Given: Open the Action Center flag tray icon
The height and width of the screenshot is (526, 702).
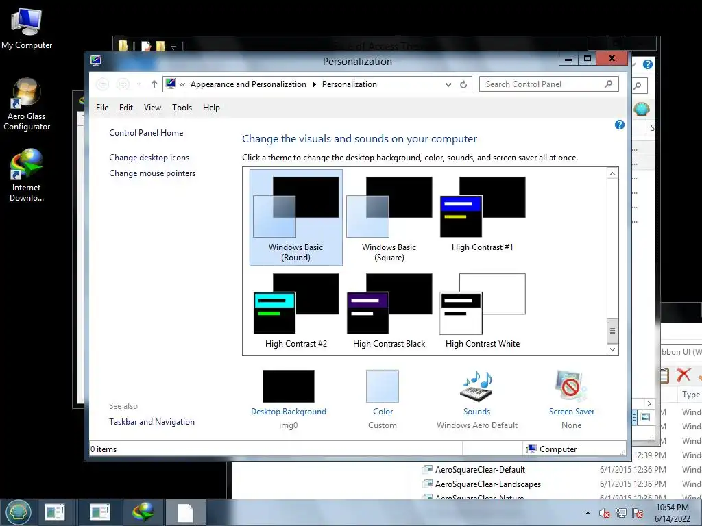Looking at the screenshot, I should (638, 513).
